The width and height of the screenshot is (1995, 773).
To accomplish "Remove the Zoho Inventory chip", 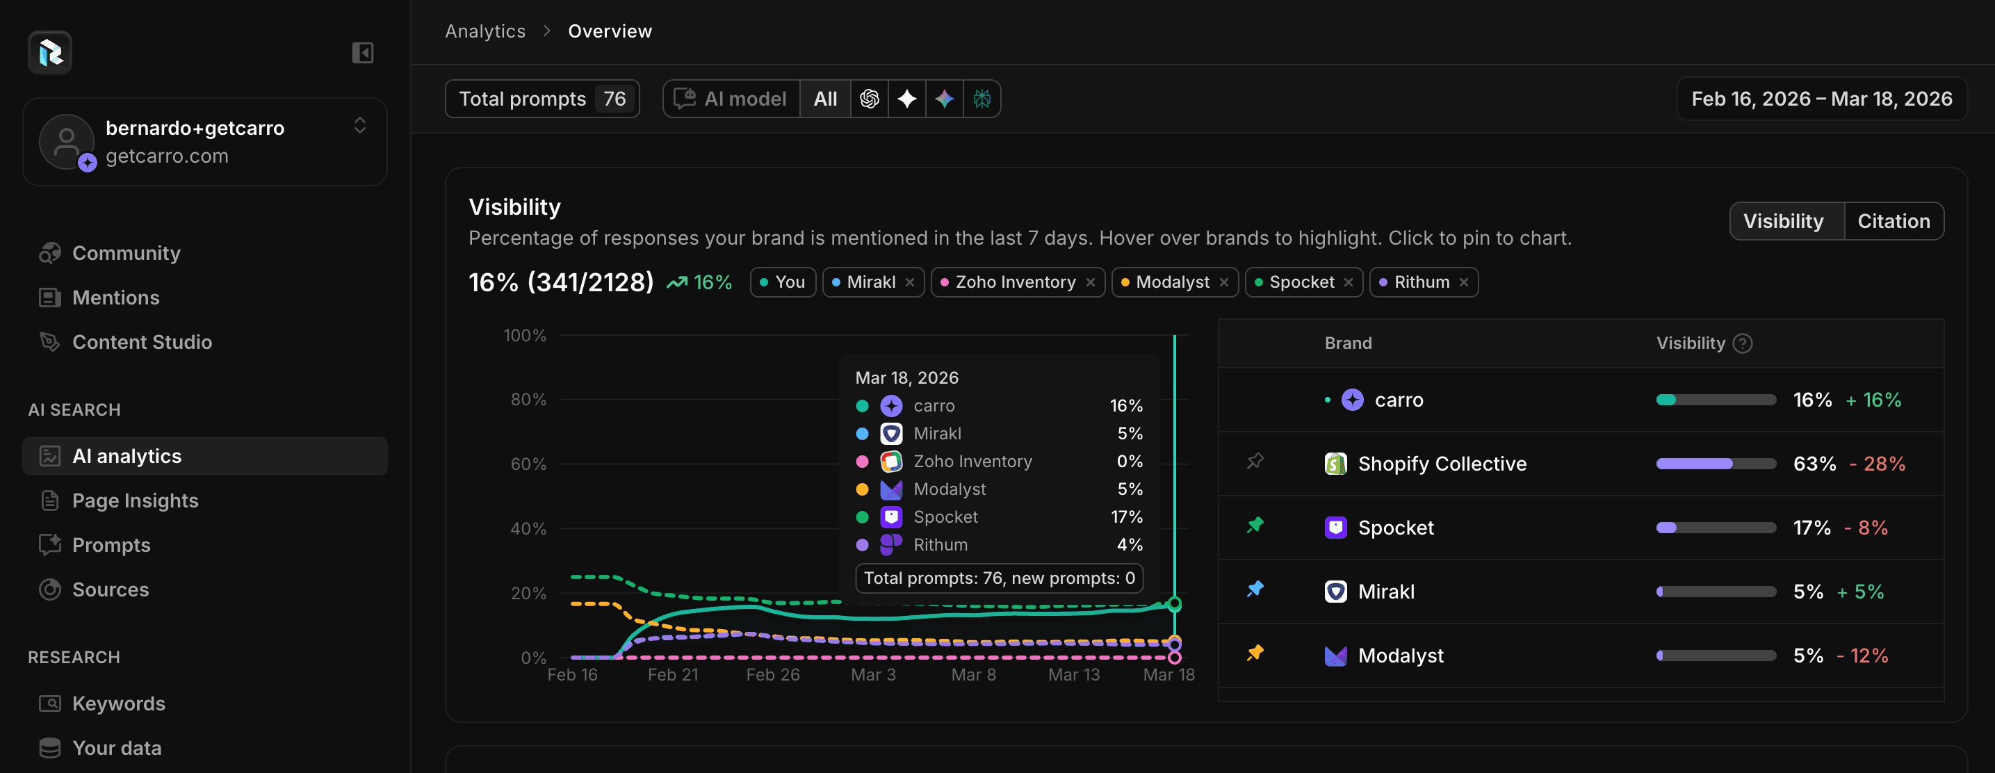I will [1091, 283].
